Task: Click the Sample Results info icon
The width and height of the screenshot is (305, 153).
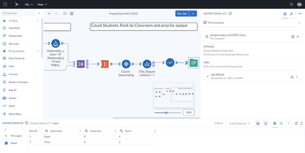Action: [26, 123]
